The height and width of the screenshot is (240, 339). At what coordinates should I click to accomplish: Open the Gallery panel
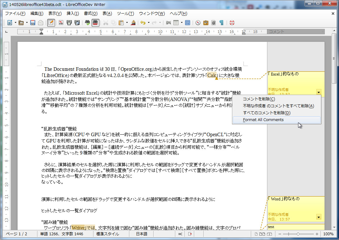pyautogui.click(x=206, y=22)
